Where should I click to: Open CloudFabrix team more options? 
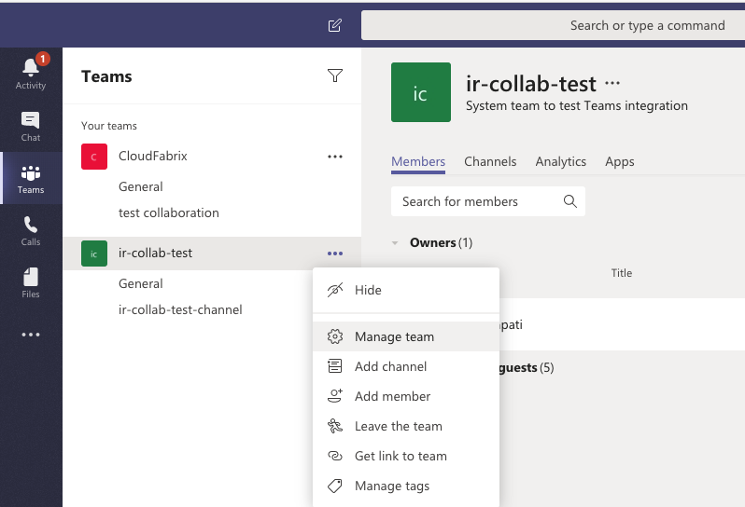point(335,157)
